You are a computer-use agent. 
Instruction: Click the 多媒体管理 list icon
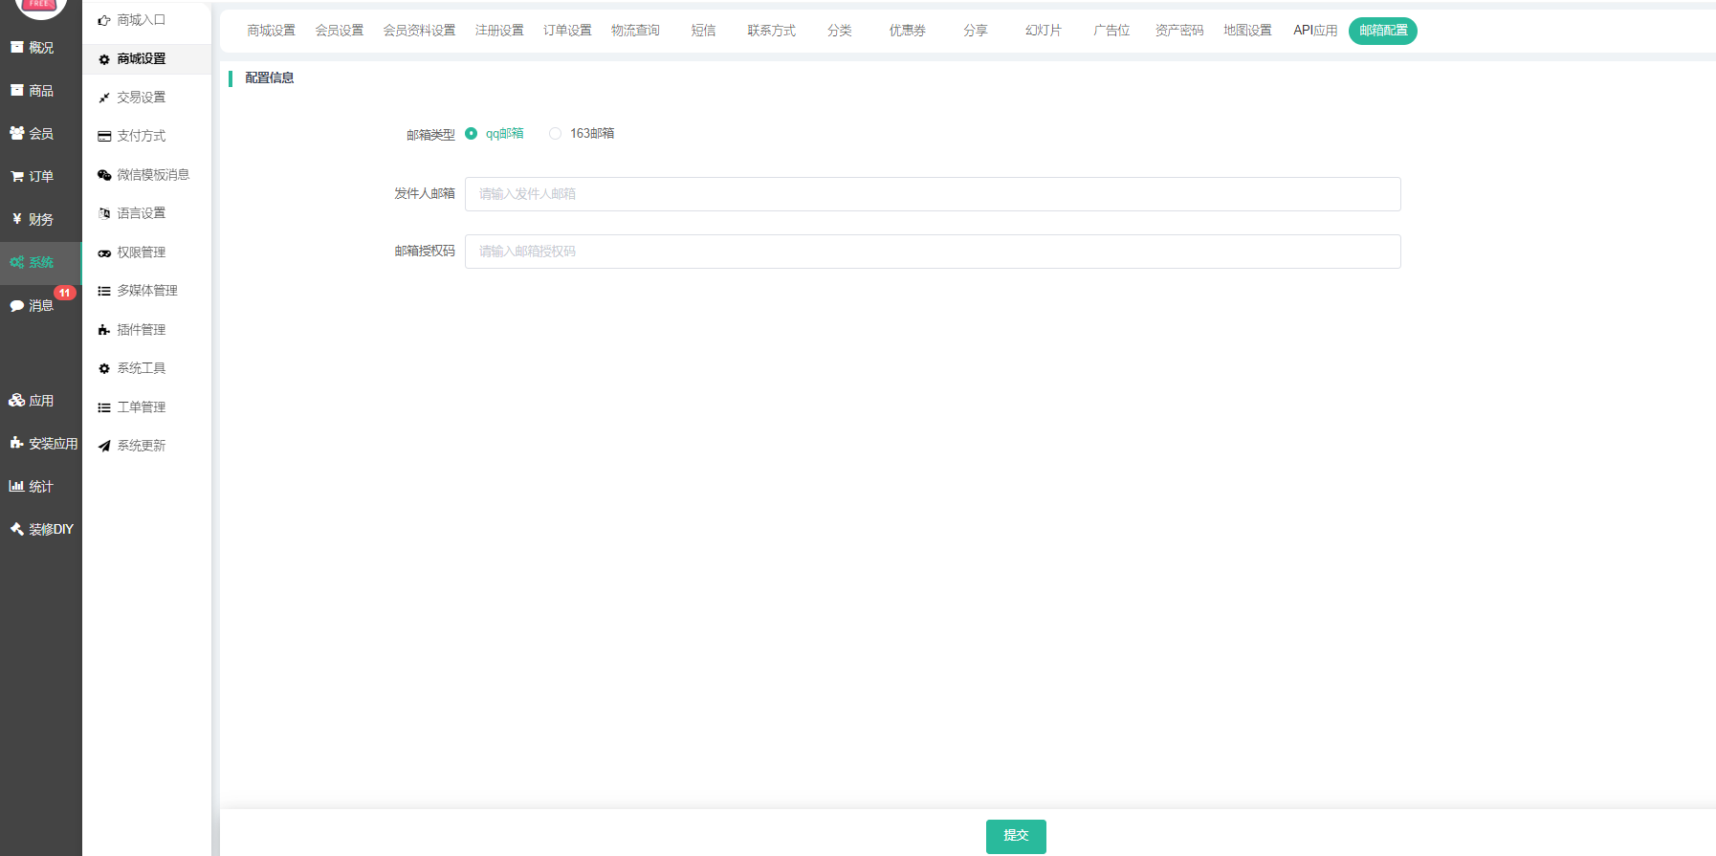(x=104, y=292)
